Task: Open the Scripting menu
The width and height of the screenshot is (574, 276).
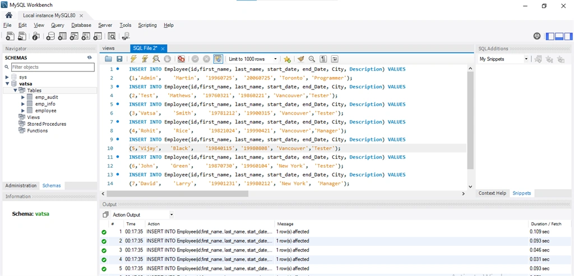Action: [x=147, y=25]
